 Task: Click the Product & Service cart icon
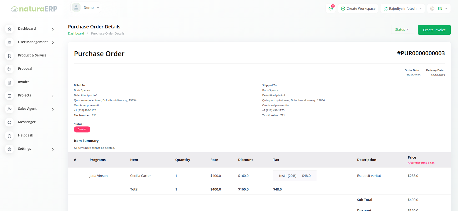tap(10, 56)
